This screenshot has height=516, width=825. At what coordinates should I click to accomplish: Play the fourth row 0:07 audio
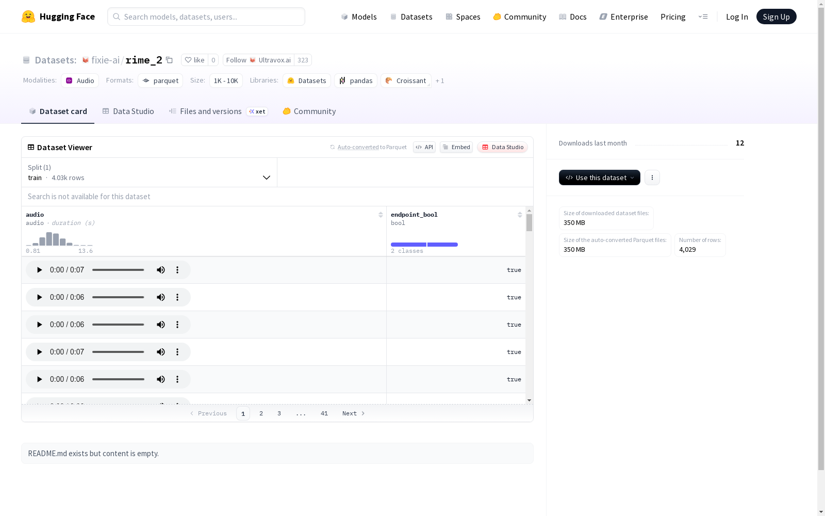click(x=39, y=352)
